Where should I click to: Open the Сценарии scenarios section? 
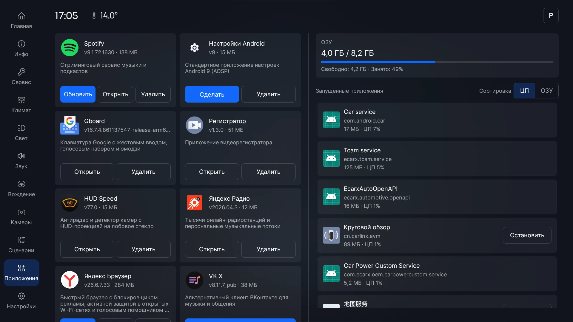21,244
